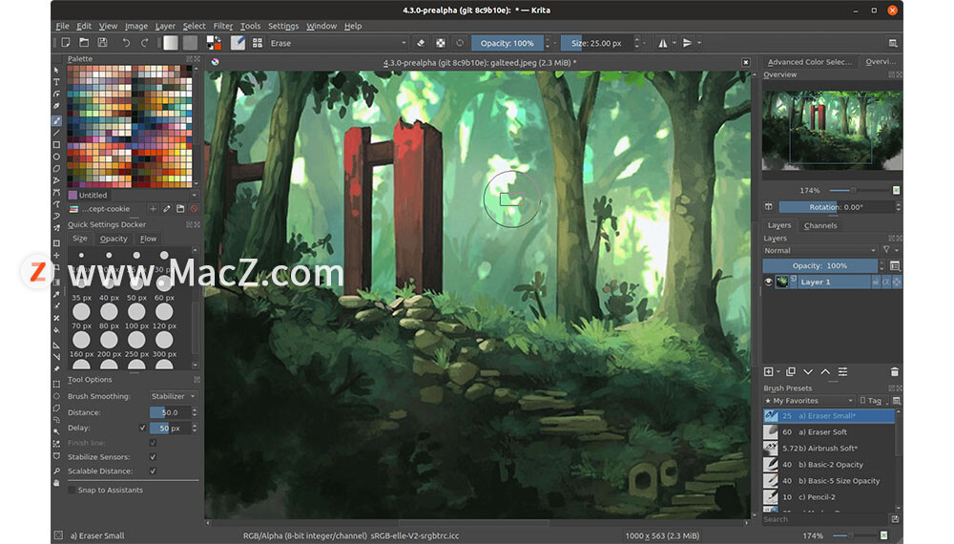Duplicate the current layer
Viewport: 954px width, 544px height.
tap(791, 372)
